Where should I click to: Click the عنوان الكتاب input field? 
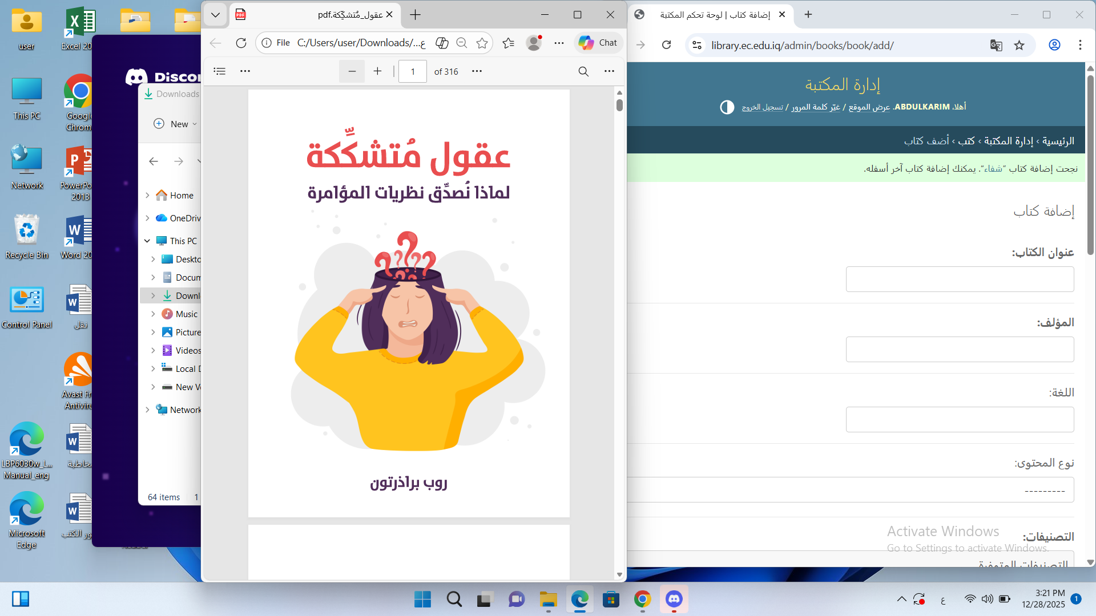[x=960, y=279]
